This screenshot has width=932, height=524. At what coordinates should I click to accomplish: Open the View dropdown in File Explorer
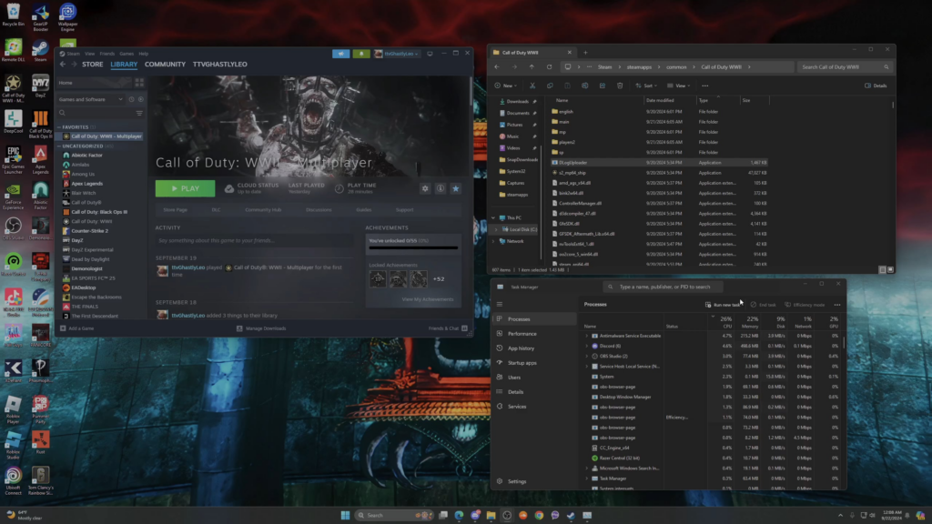point(678,86)
